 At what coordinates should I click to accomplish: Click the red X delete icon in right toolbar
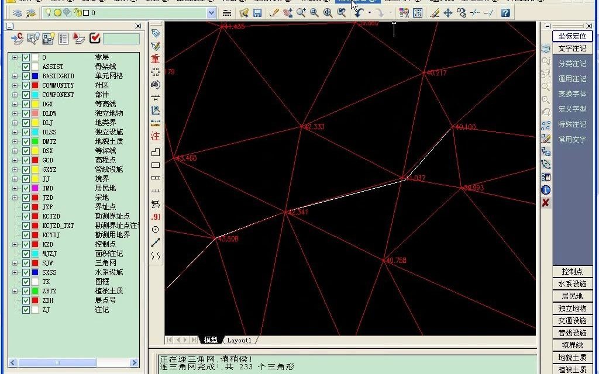(545, 203)
